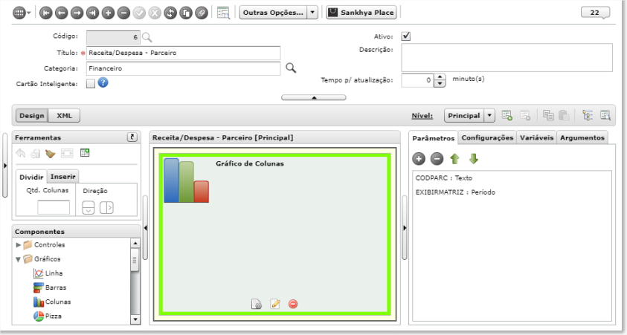Click the broom clear tool in Ferramentas
The height and width of the screenshot is (335, 627).
click(x=51, y=153)
